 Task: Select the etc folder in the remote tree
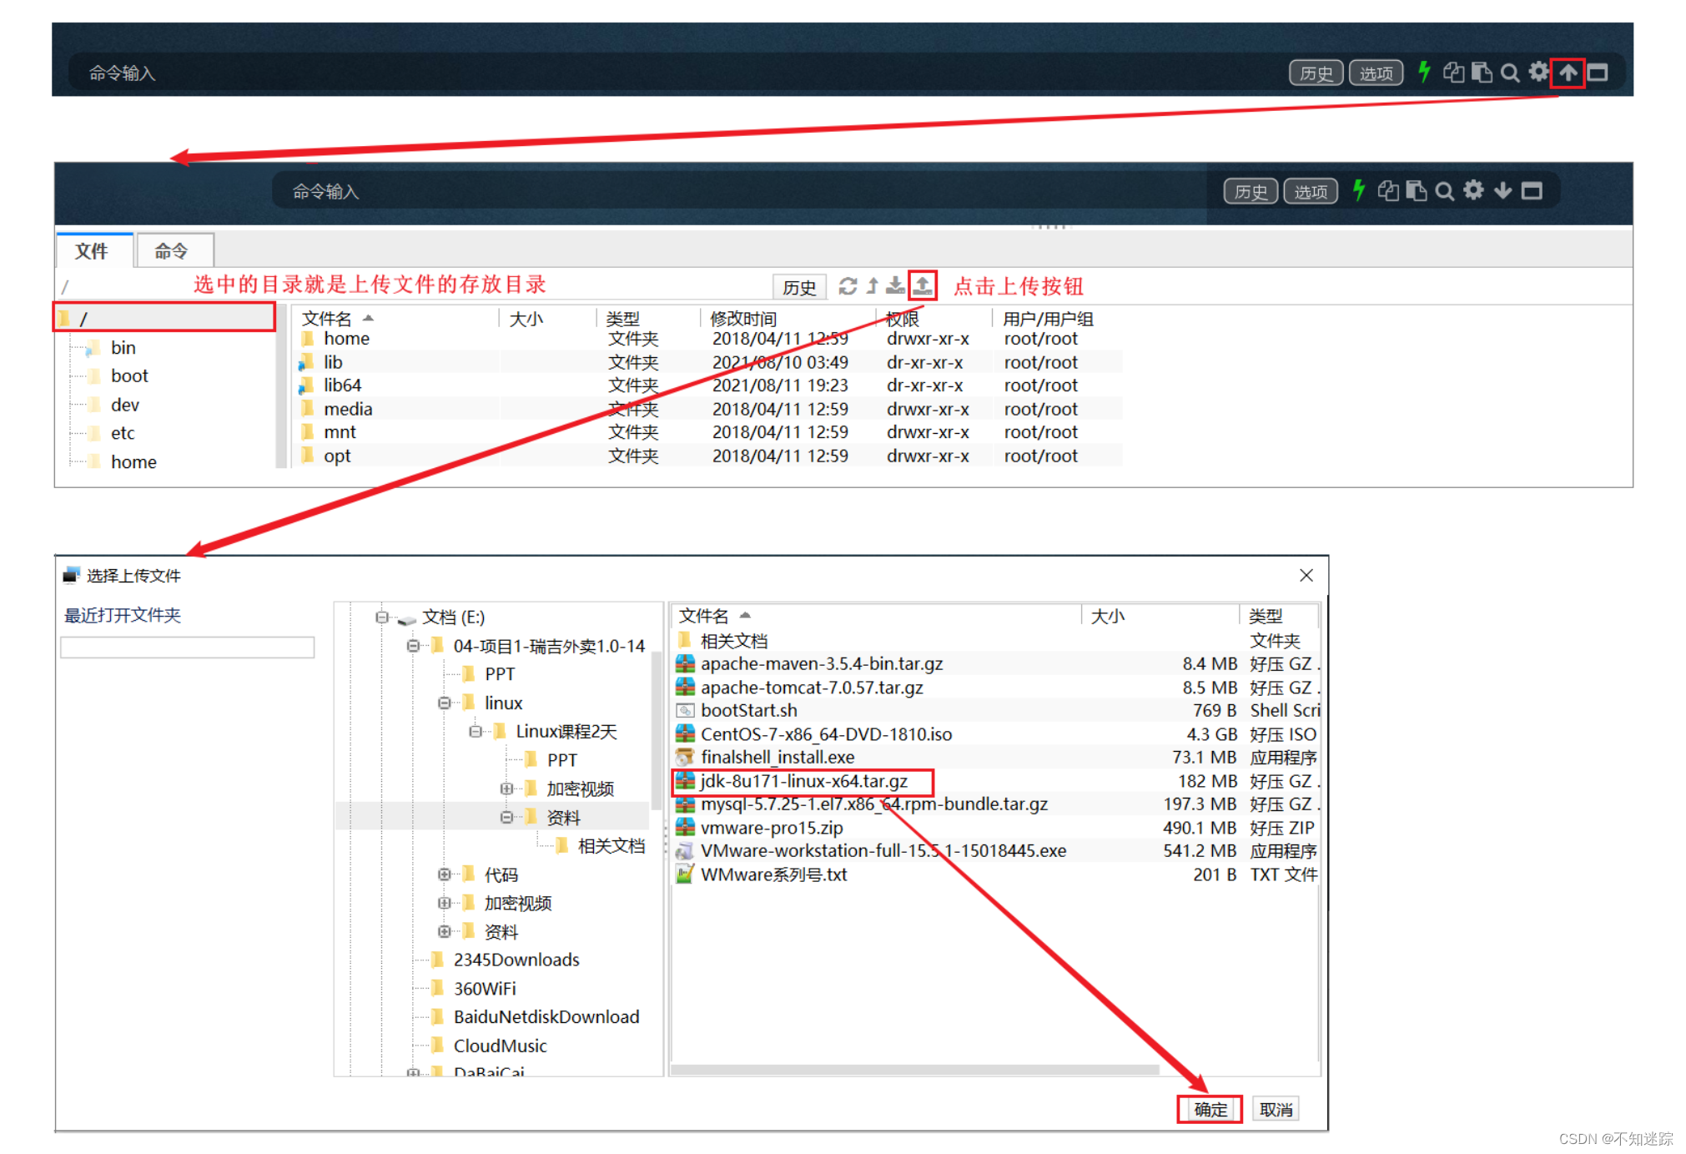pyautogui.click(x=122, y=433)
